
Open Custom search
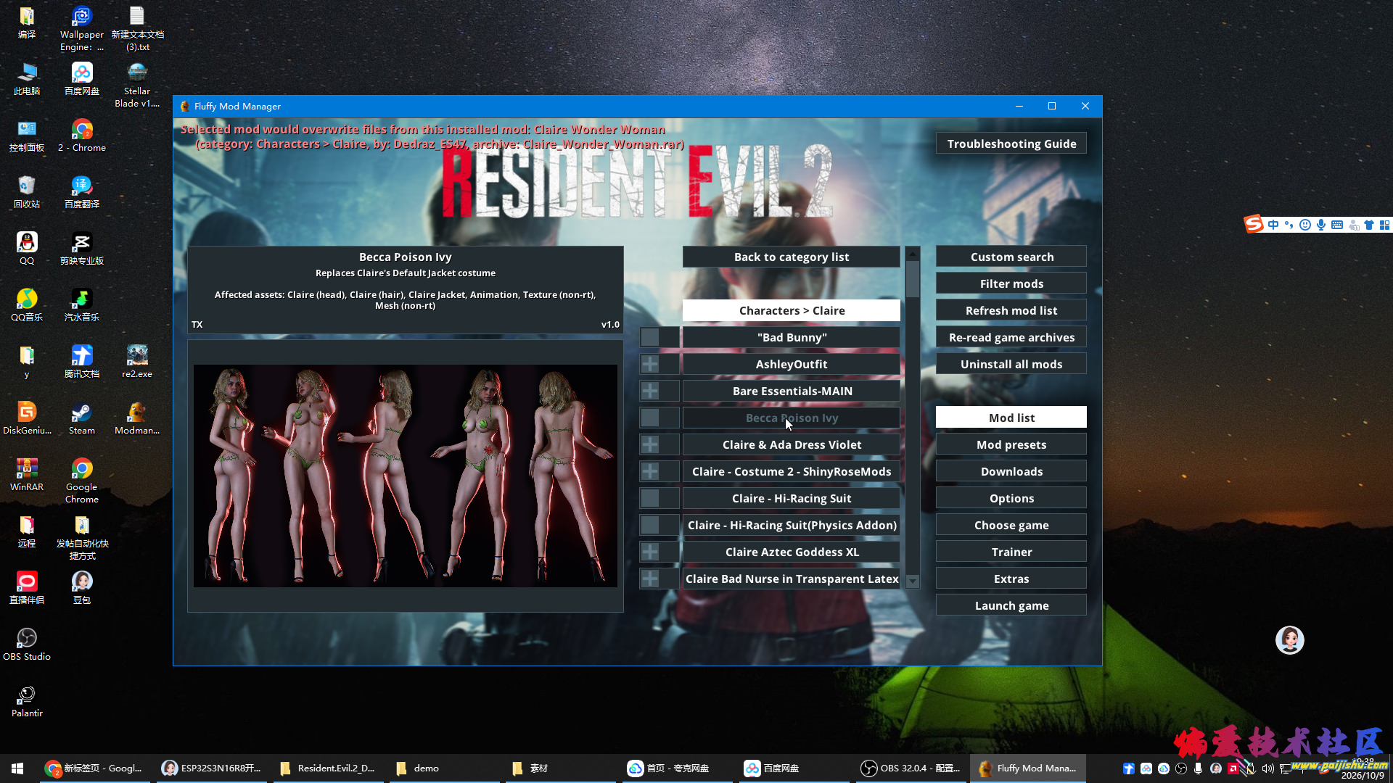pyautogui.click(x=1011, y=257)
